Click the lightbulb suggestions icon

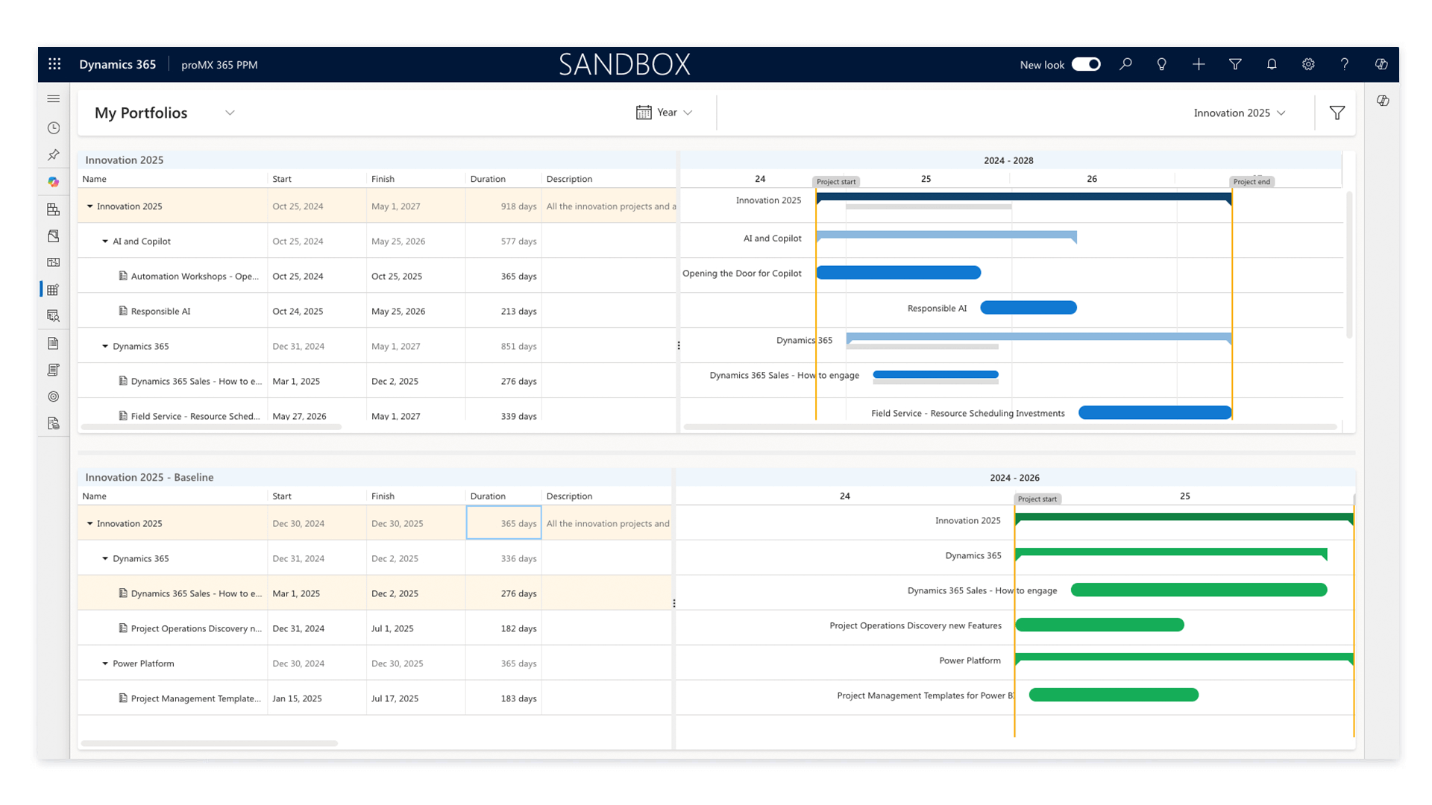pyautogui.click(x=1161, y=64)
